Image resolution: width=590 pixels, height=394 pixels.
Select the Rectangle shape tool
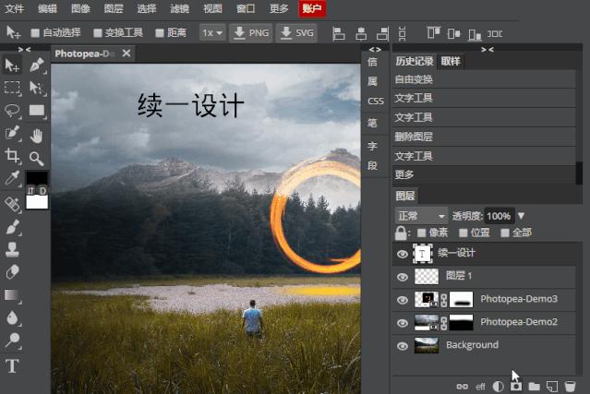(37, 111)
